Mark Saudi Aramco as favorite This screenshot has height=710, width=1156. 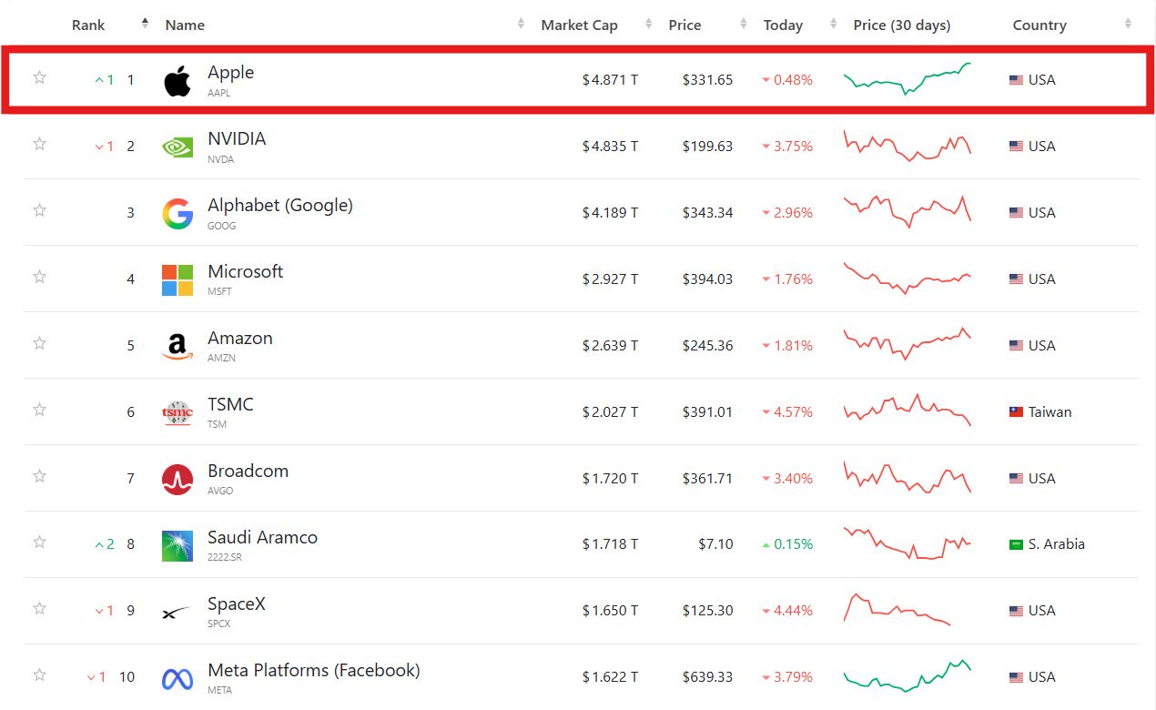(39, 543)
